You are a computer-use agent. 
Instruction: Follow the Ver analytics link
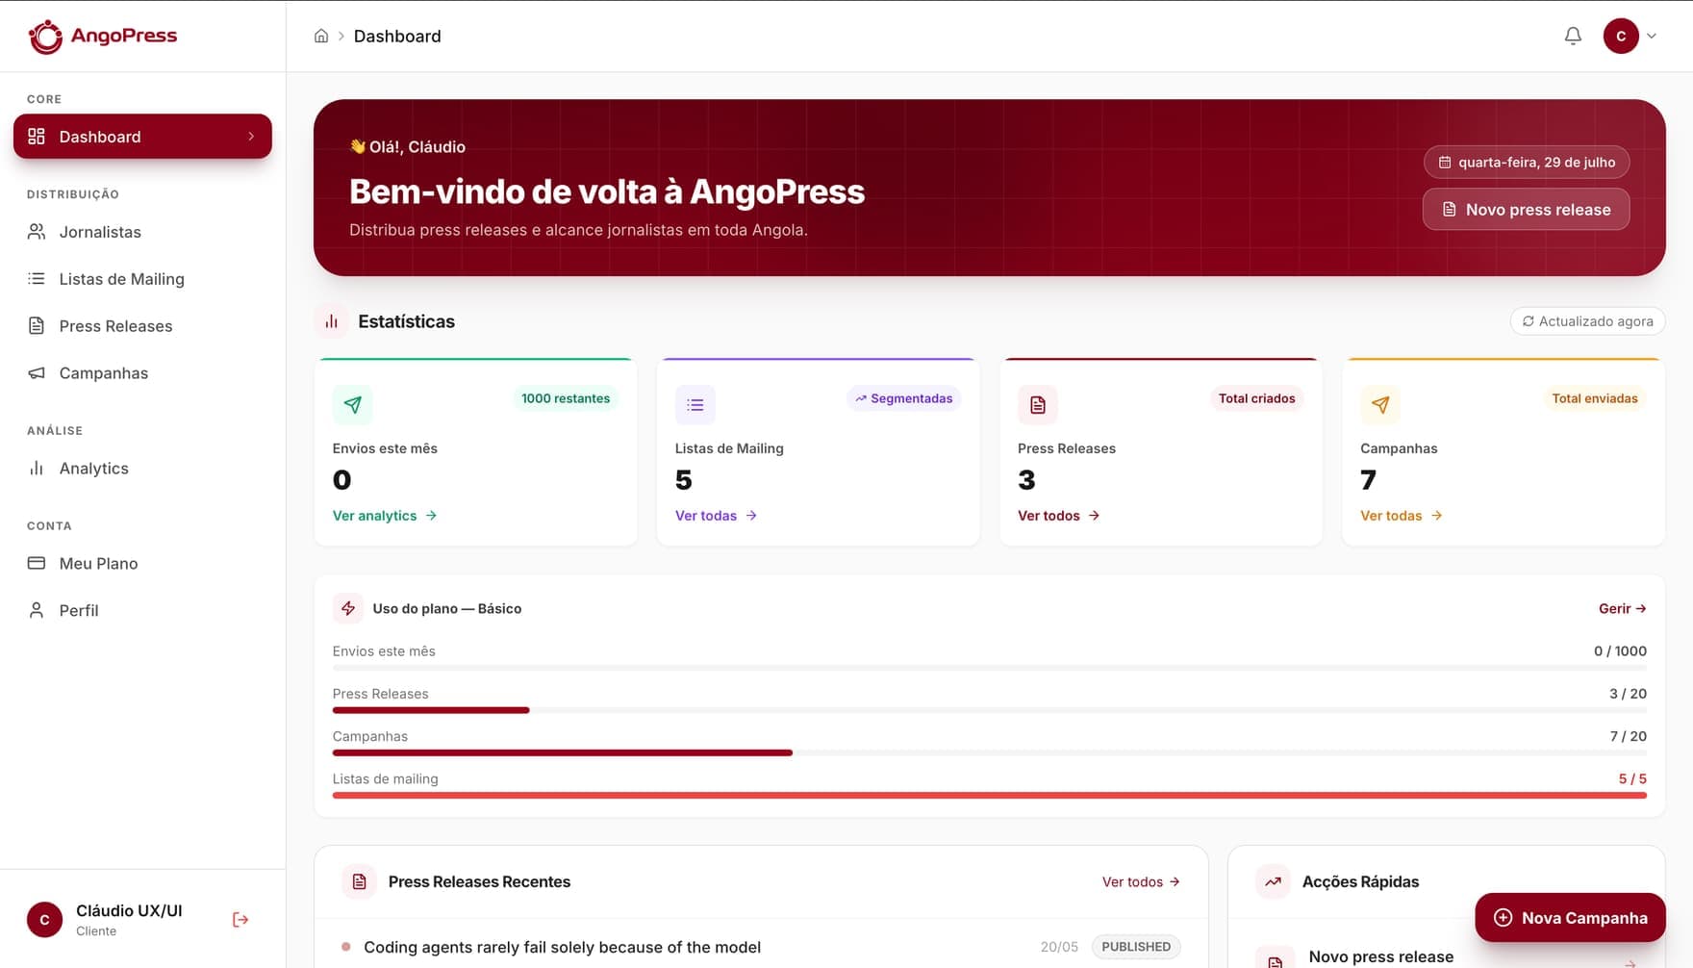click(x=385, y=516)
